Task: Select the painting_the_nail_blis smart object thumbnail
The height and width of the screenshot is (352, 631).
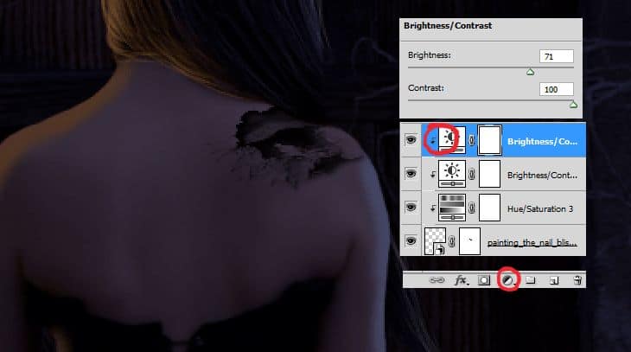Action: tap(435, 241)
